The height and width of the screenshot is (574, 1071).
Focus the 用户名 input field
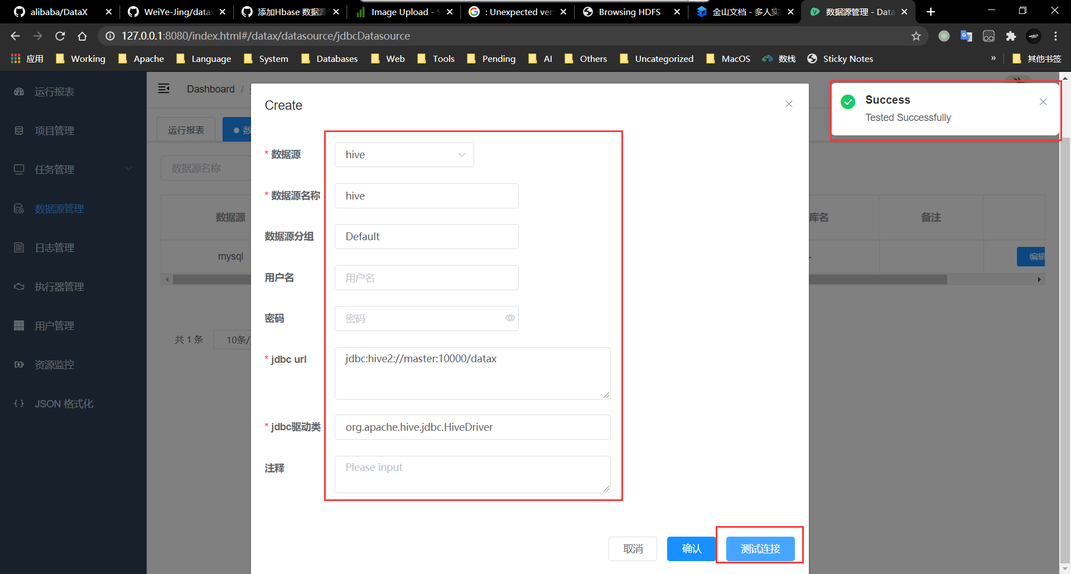coord(427,278)
